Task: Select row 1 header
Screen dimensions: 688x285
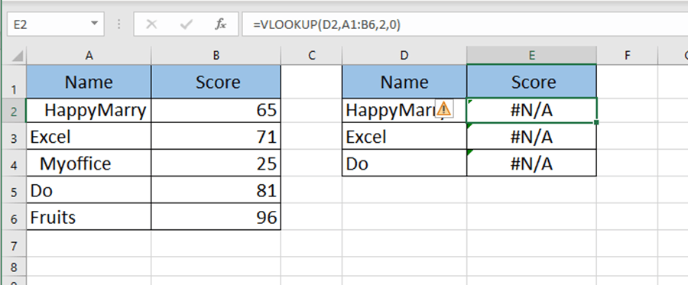Action: click(14, 82)
